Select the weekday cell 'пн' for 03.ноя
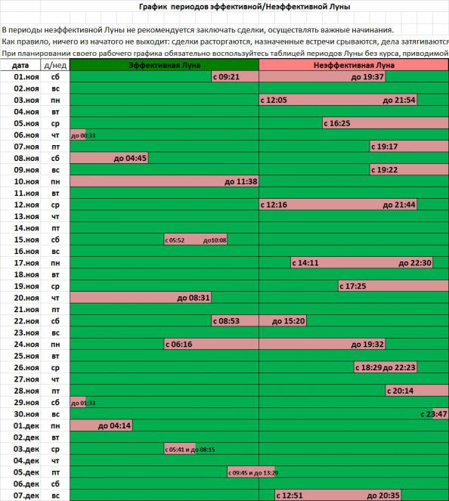449x501 pixels. (55, 100)
